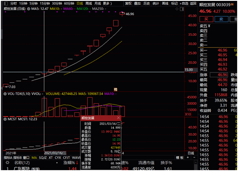The height and width of the screenshot is (171, 238).
Task: Expand the VOL-TDX indicator dropdown circle
Action: point(5,94)
